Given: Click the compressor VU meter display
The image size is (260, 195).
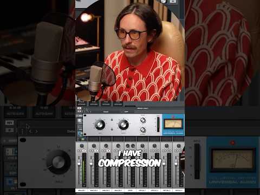Looking at the screenshot, I should pyautogui.click(x=173, y=123).
